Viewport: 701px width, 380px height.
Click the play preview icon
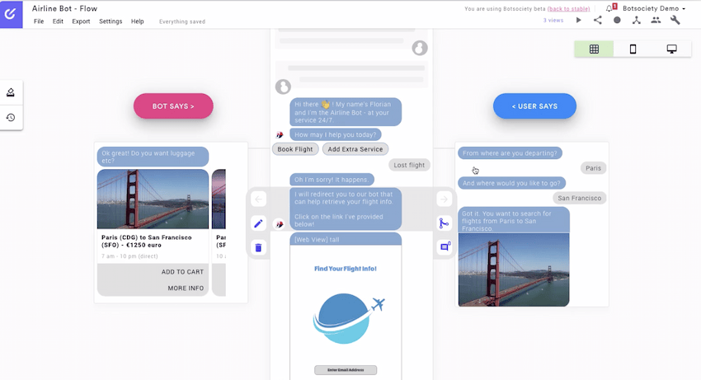578,20
